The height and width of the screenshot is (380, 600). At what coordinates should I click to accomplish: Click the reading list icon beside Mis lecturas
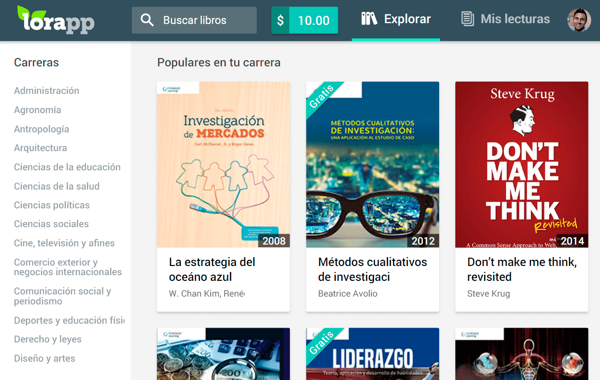coord(468,19)
